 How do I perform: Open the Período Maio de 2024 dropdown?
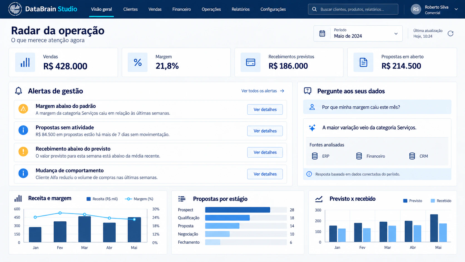coord(358,33)
